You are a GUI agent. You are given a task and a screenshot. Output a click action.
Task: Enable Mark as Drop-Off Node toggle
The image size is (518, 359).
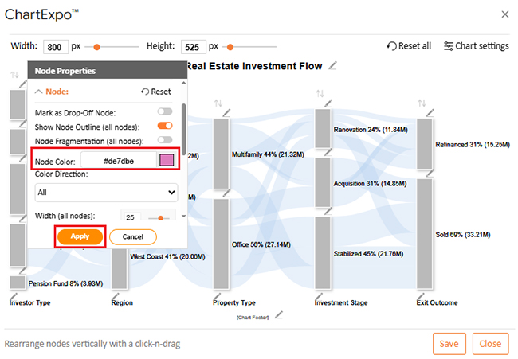tap(165, 112)
